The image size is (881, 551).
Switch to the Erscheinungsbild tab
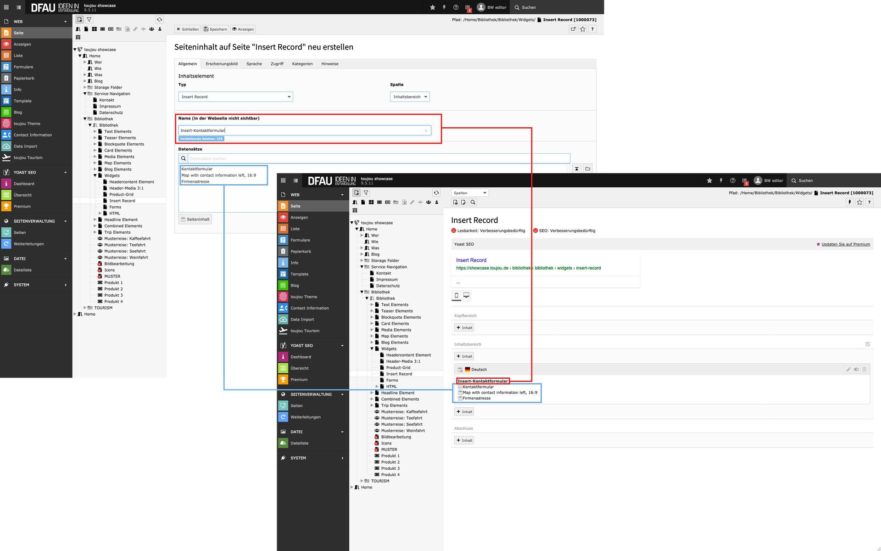(x=222, y=64)
